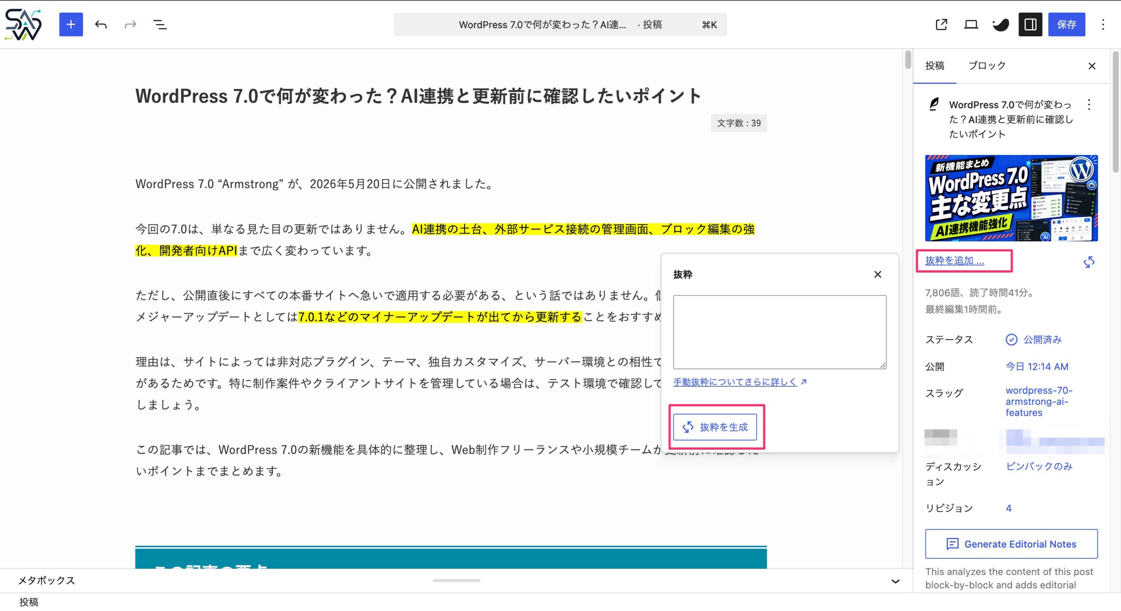Open revisions via number 4
This screenshot has width=1121, height=611.
pos(1008,508)
